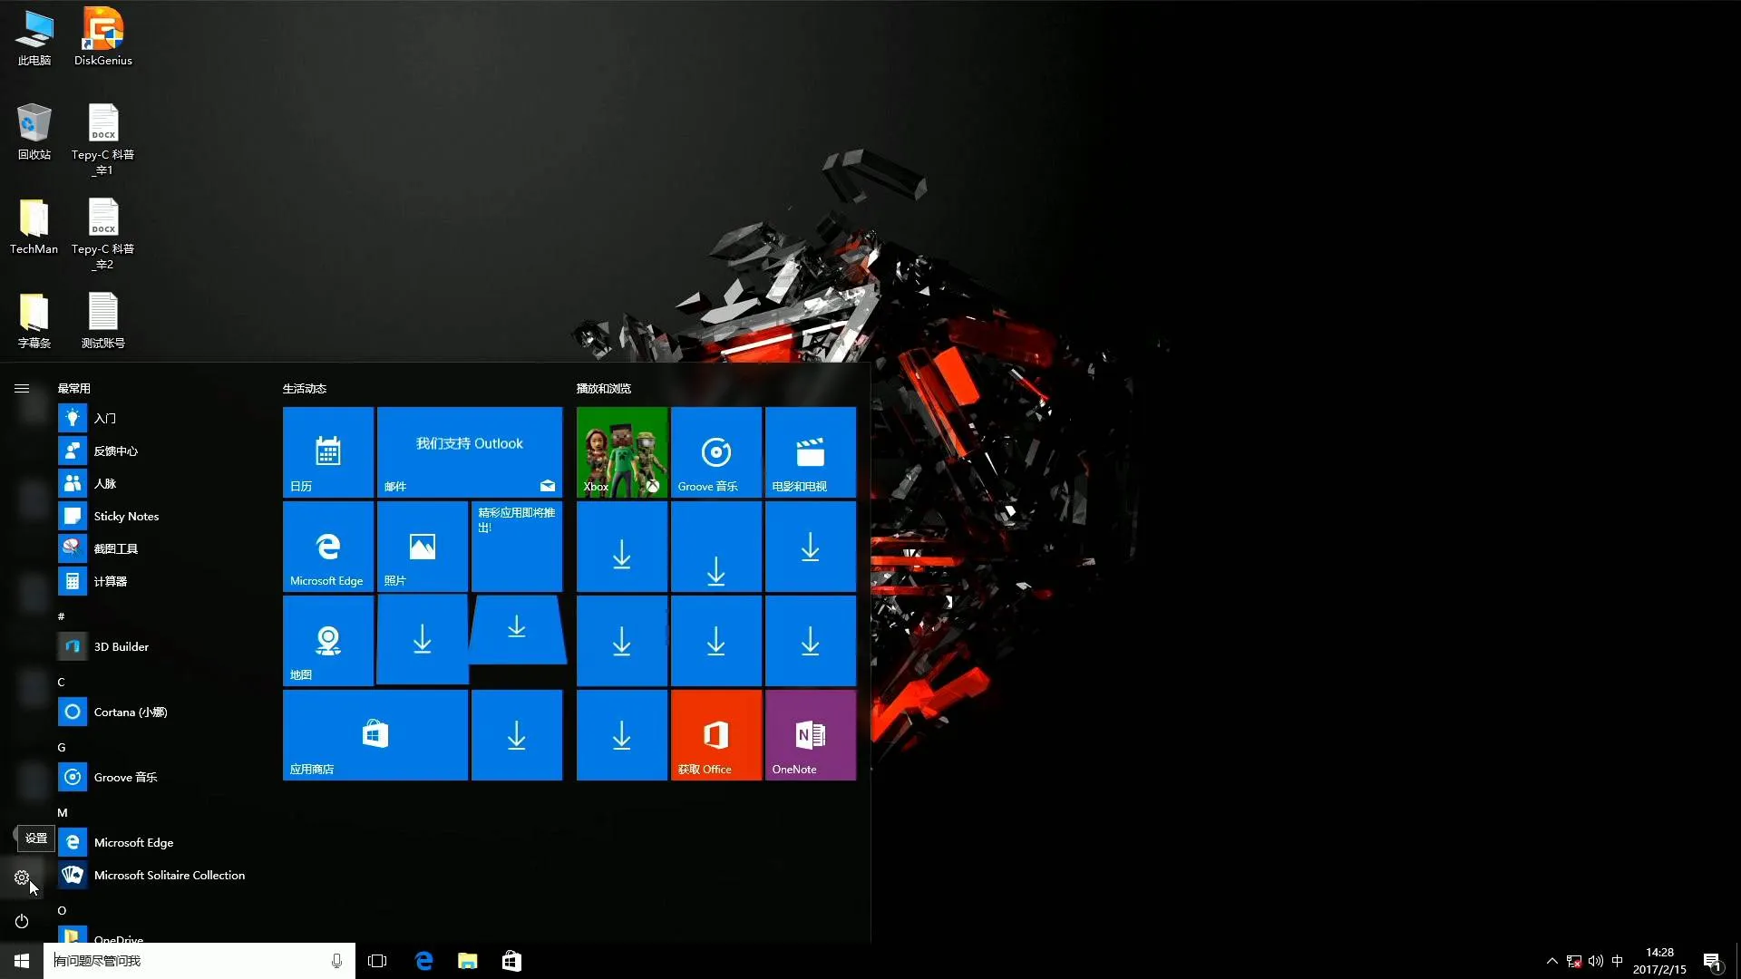Open the Microsoft Edge tile
This screenshot has height=979, width=1741.
(x=328, y=547)
